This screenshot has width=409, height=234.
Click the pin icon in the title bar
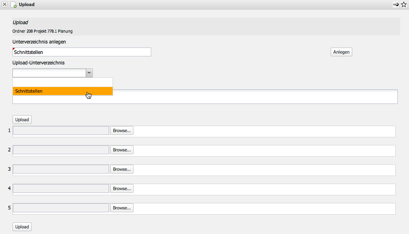click(x=396, y=4)
